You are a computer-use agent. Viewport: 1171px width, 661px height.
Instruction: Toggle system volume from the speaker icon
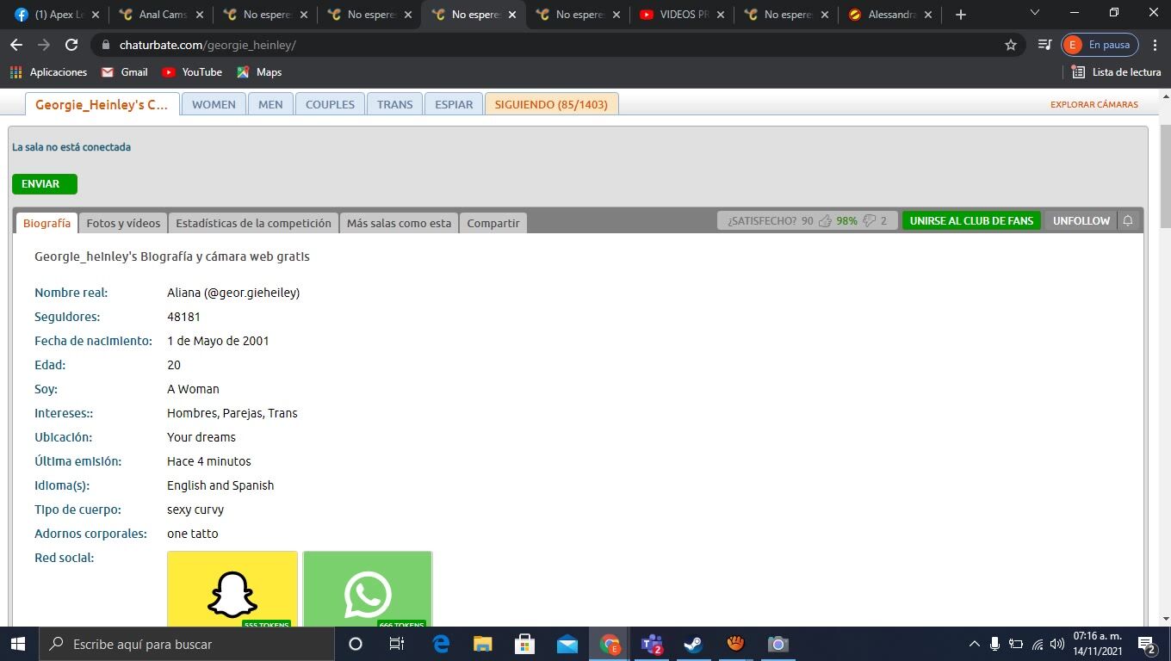coord(1057,644)
